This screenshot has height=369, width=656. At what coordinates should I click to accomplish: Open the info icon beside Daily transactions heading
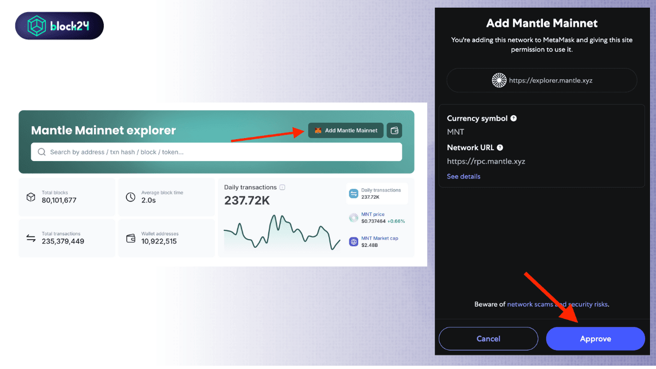[x=282, y=187]
